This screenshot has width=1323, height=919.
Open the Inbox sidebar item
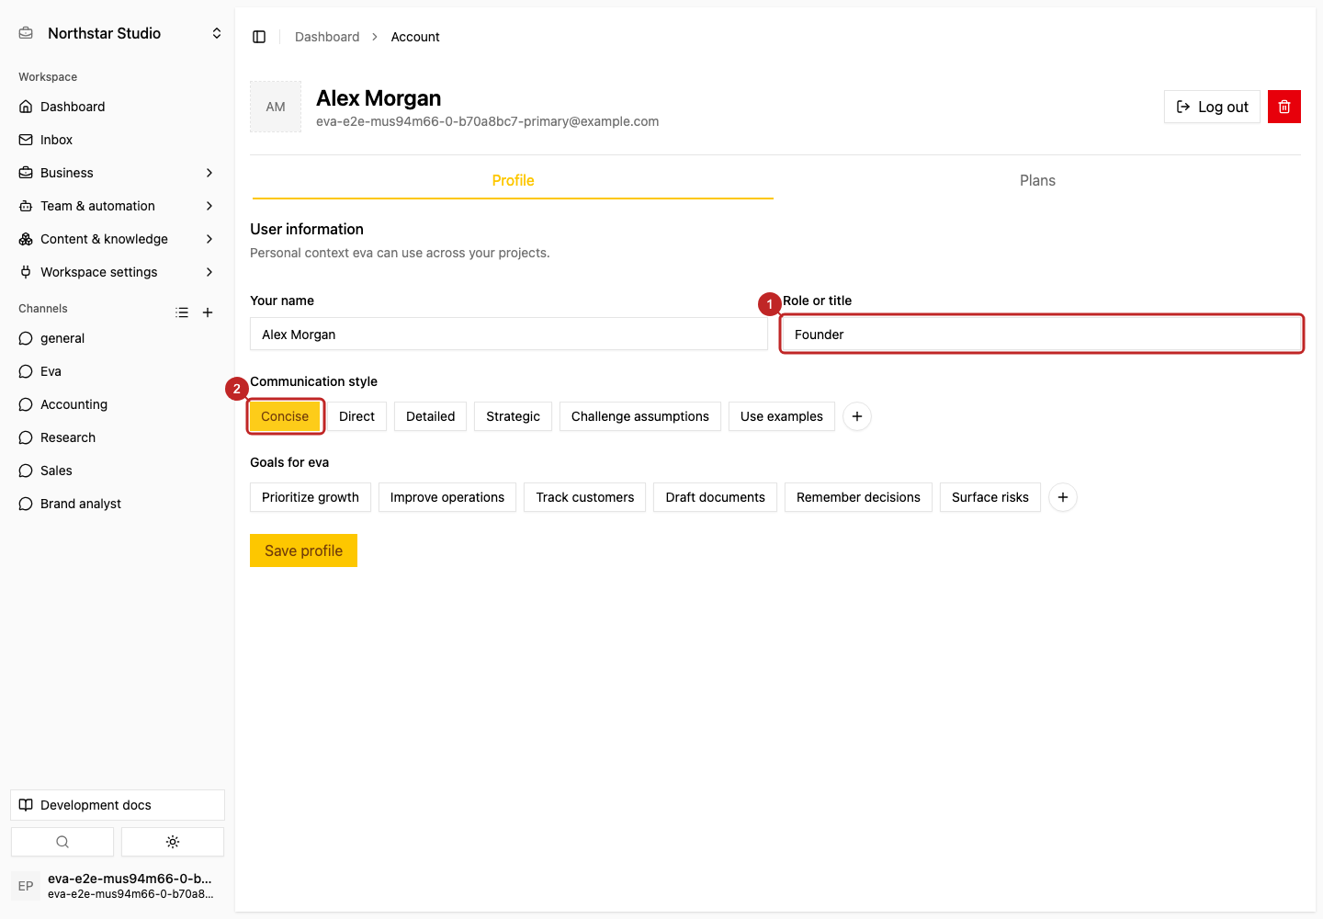click(x=118, y=140)
